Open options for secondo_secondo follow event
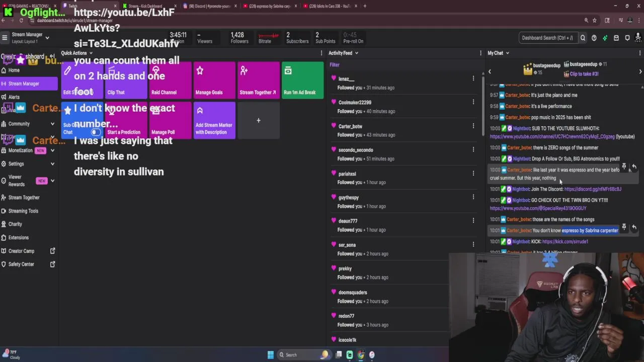This screenshot has height=362, width=644. pos(473,149)
